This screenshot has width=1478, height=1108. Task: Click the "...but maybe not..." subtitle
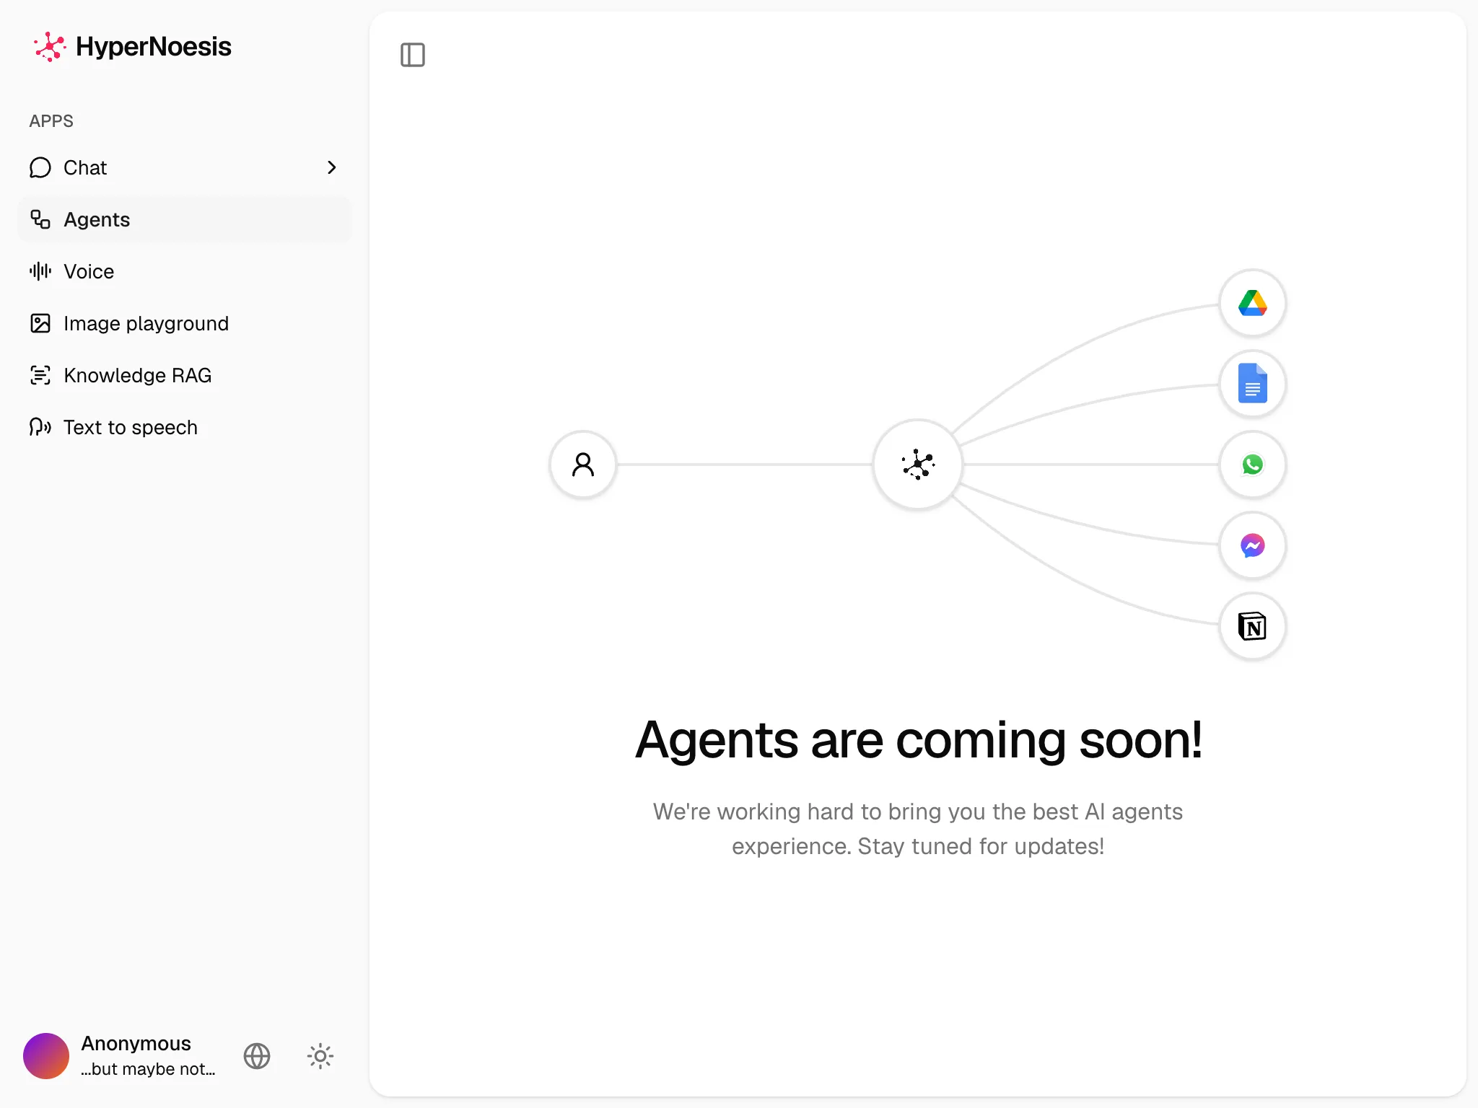coord(148,1069)
